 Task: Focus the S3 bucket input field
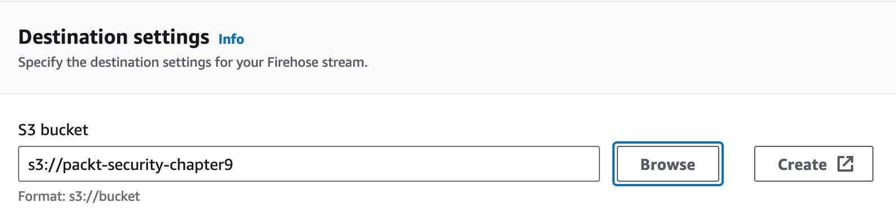(309, 164)
